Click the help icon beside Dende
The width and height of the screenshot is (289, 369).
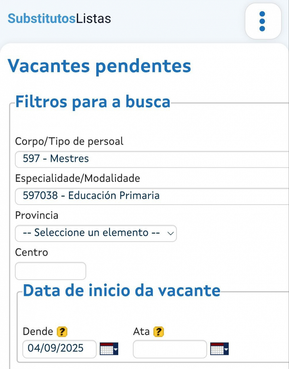coord(62,332)
